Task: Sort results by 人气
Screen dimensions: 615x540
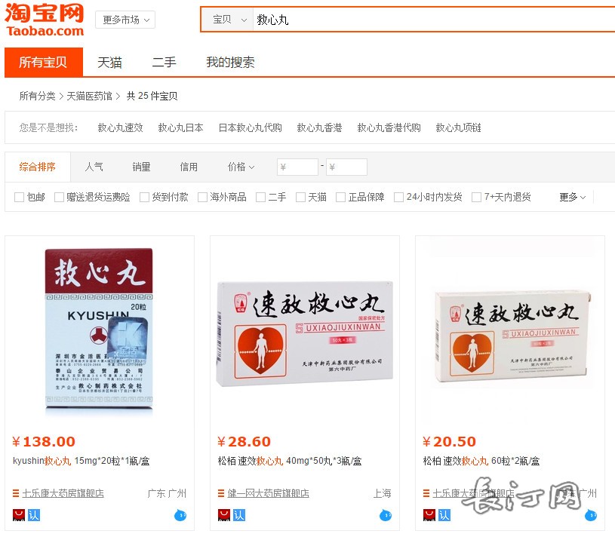Action: point(94,167)
